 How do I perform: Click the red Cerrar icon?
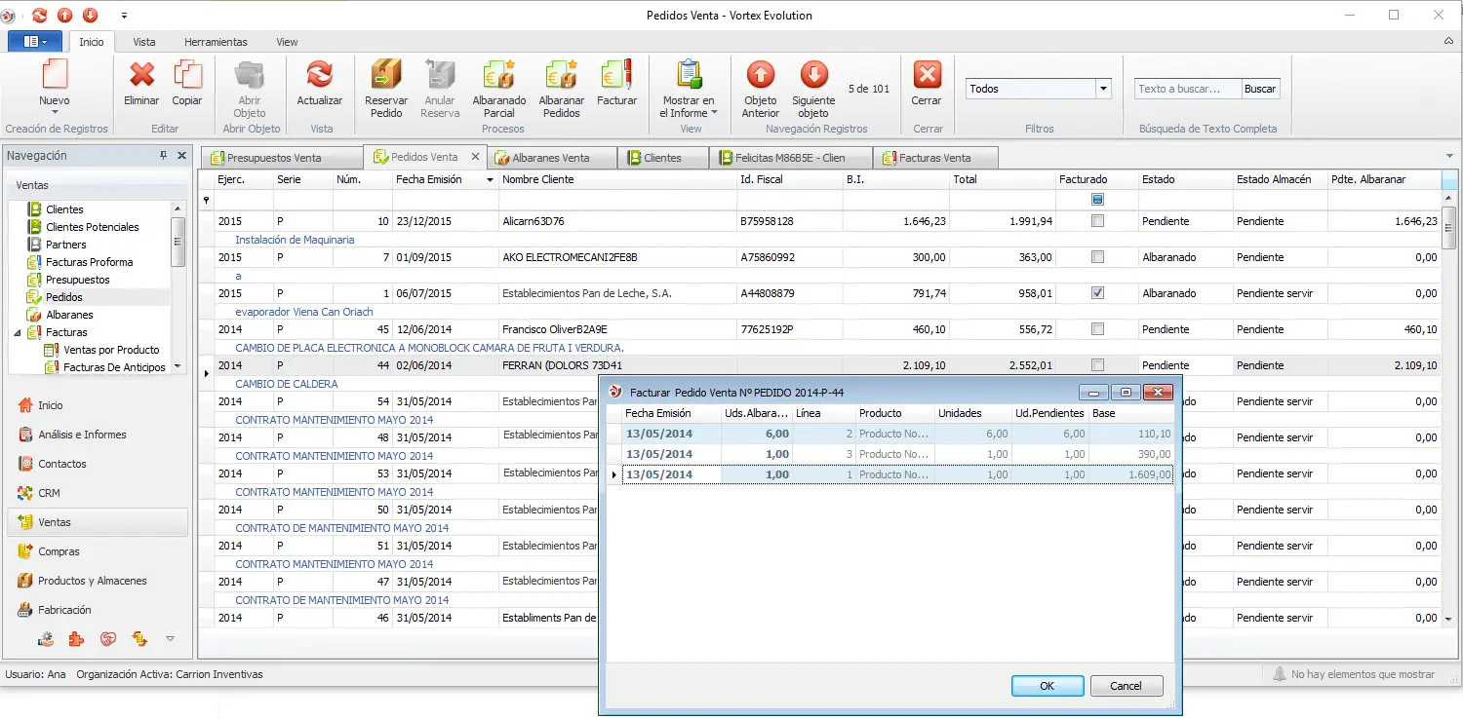tap(927, 74)
